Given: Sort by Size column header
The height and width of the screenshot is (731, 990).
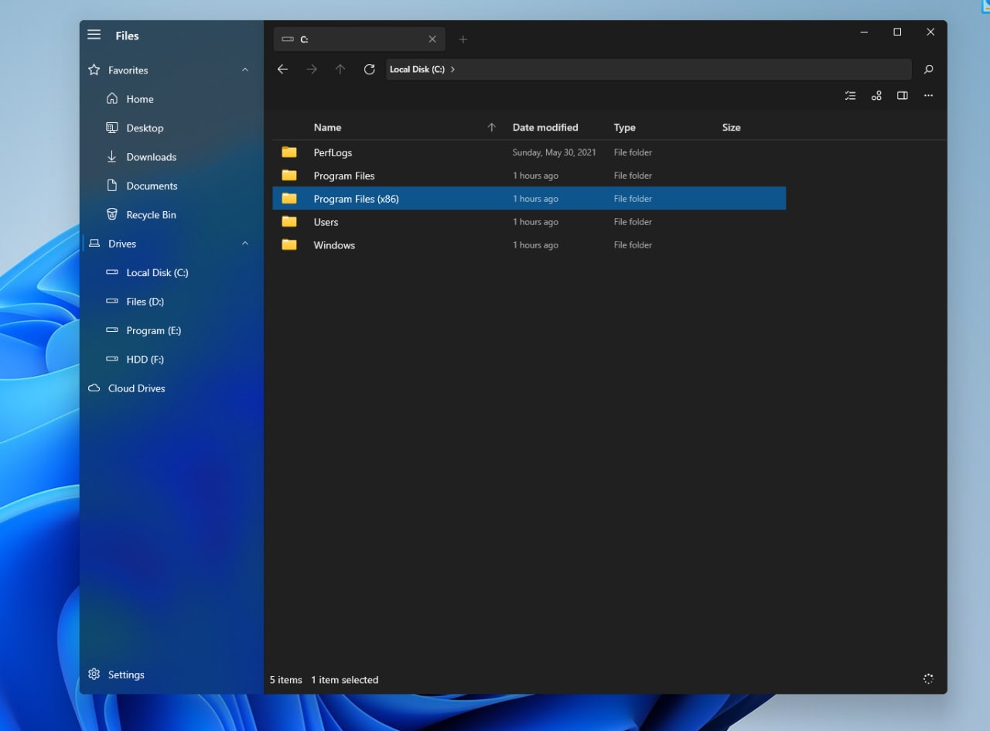Looking at the screenshot, I should [731, 128].
